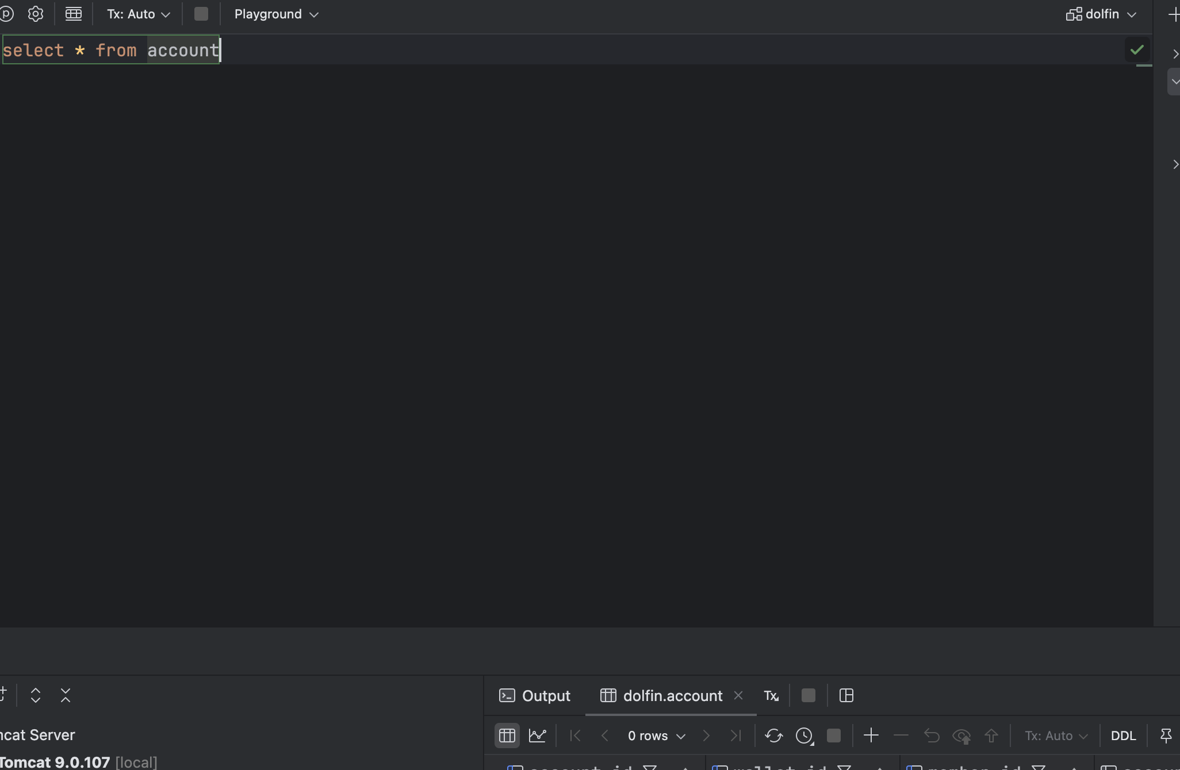The height and width of the screenshot is (770, 1180).
Task: Open the query console settings gear
Action: click(36, 14)
